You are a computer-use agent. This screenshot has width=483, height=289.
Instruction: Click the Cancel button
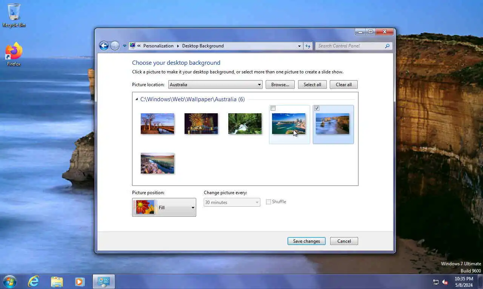[x=344, y=241]
